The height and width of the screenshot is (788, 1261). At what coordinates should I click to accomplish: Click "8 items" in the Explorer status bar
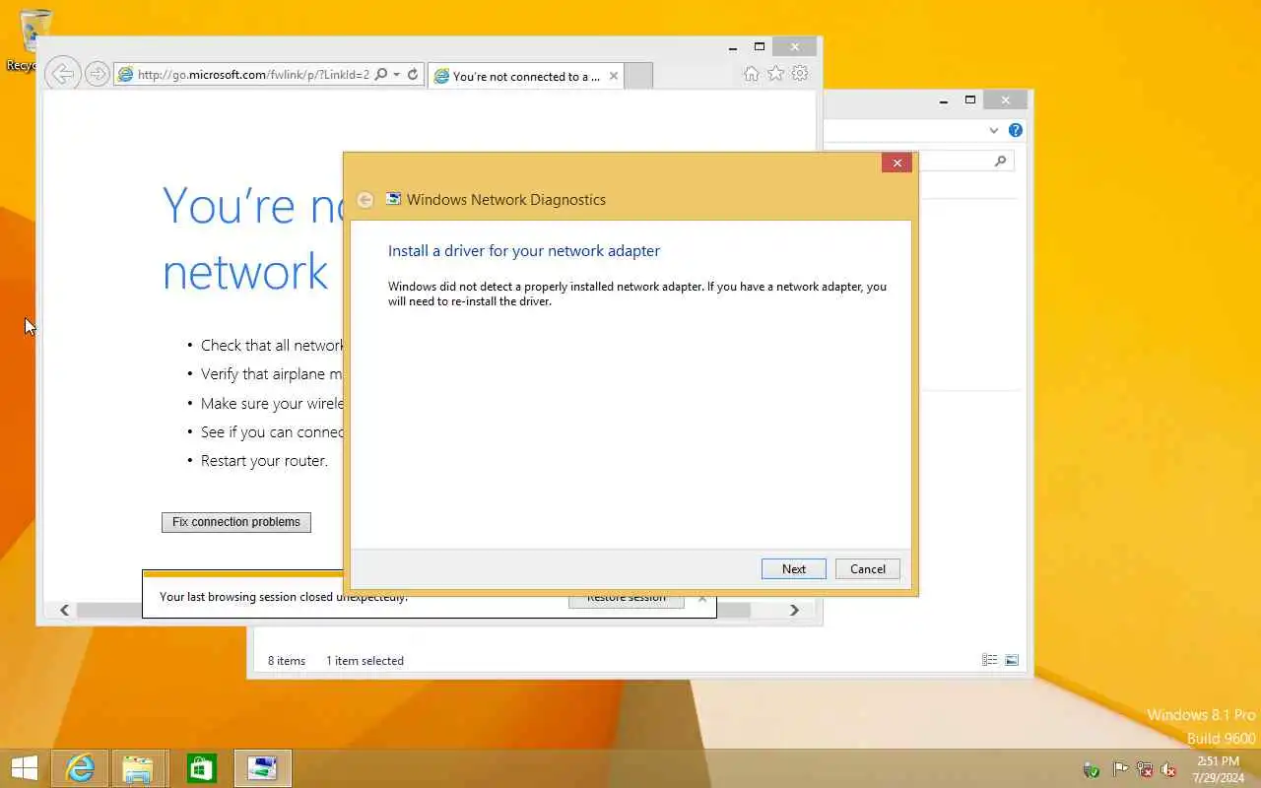click(287, 661)
